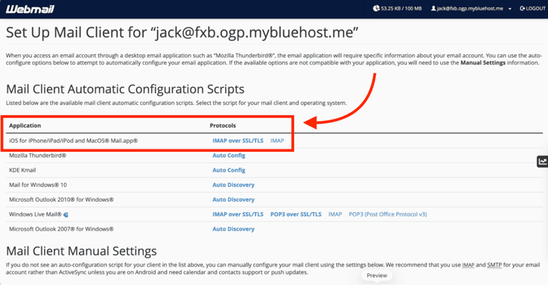This screenshot has height=285, width=548.
Task: Click the info icon beside Windows Live Mail
Action: 66,215
